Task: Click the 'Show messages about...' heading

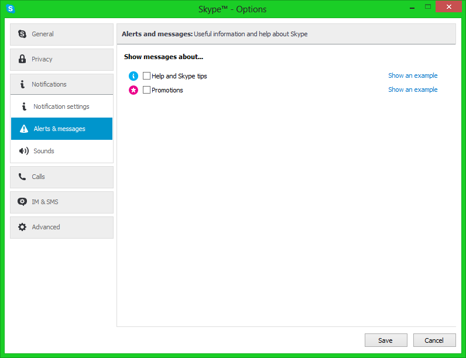Action: click(163, 57)
